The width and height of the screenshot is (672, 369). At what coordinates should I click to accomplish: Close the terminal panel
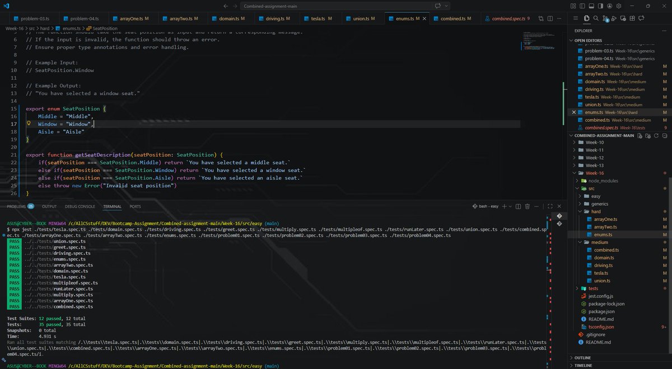(x=559, y=206)
